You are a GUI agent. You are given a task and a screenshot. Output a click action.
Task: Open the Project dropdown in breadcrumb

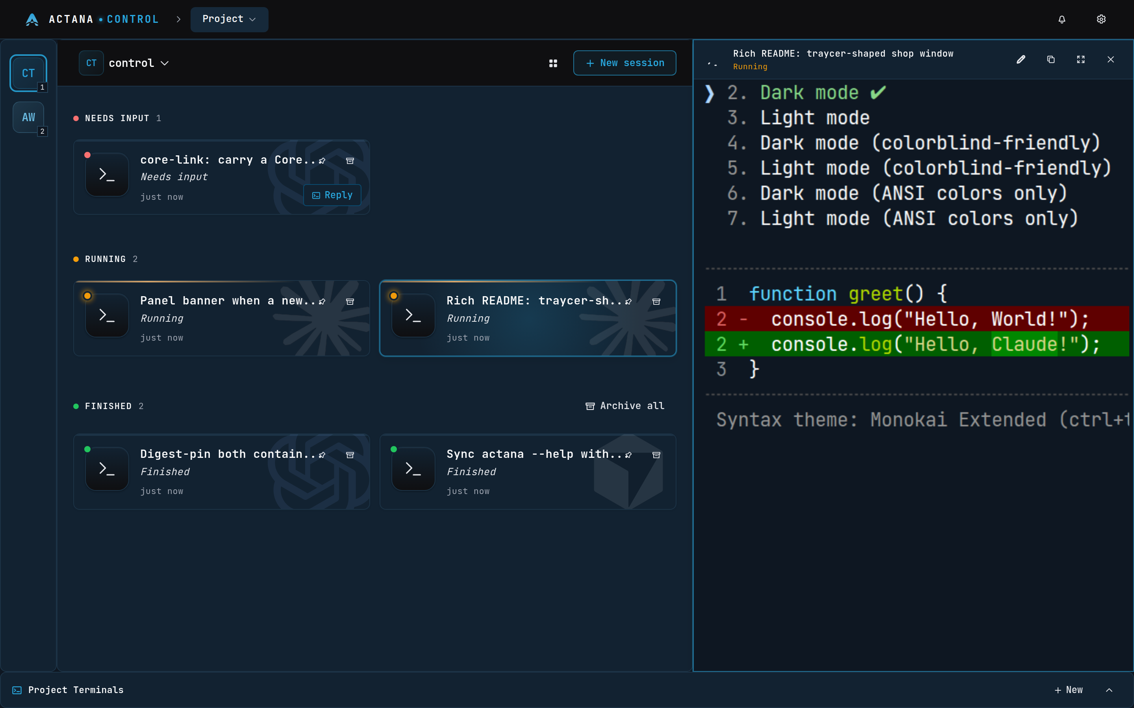[x=229, y=19]
